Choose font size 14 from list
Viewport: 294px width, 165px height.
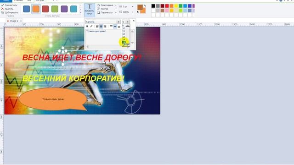point(124,39)
